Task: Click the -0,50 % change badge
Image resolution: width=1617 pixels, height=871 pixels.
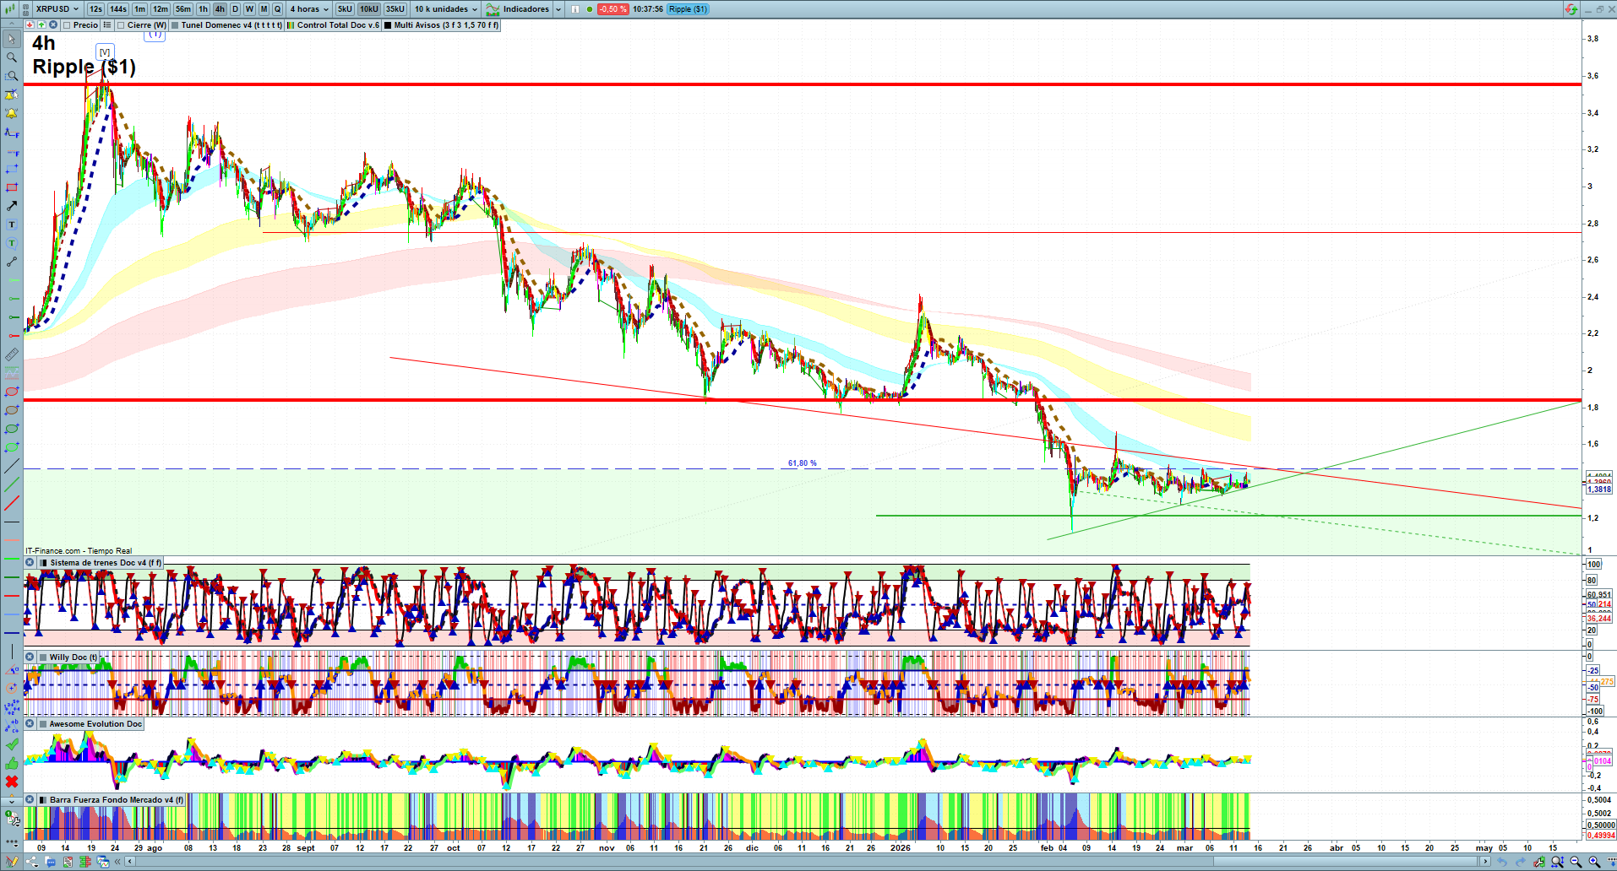Action: tap(612, 9)
